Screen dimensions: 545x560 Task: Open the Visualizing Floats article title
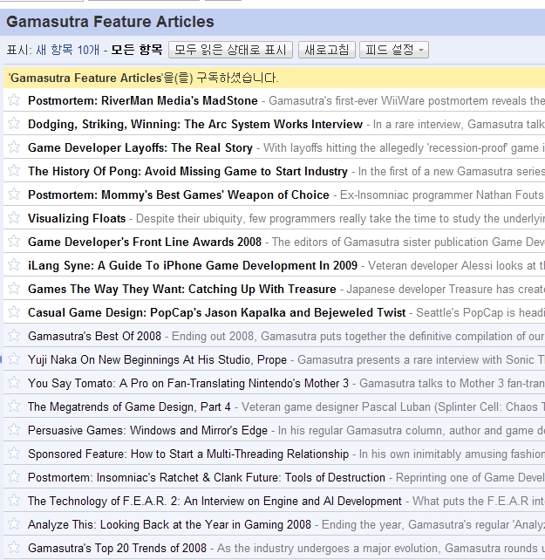pyautogui.click(x=77, y=219)
